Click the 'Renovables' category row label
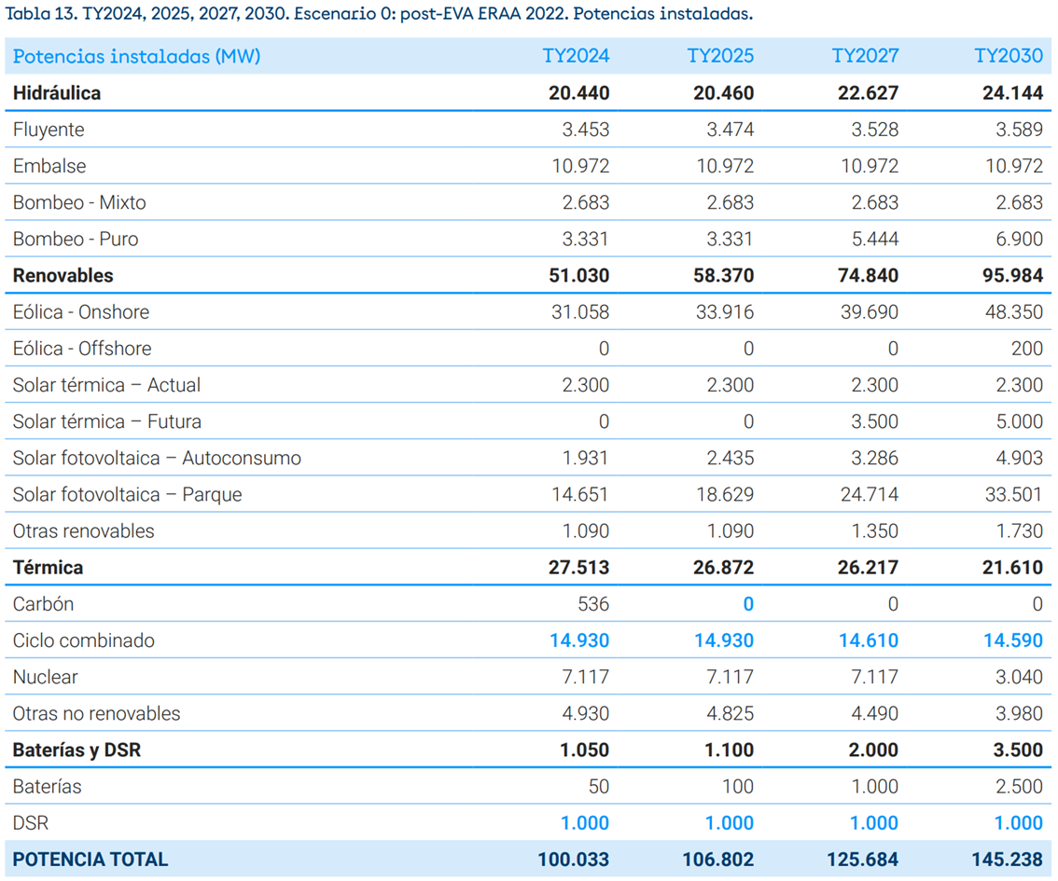The height and width of the screenshot is (881, 1058). point(63,276)
